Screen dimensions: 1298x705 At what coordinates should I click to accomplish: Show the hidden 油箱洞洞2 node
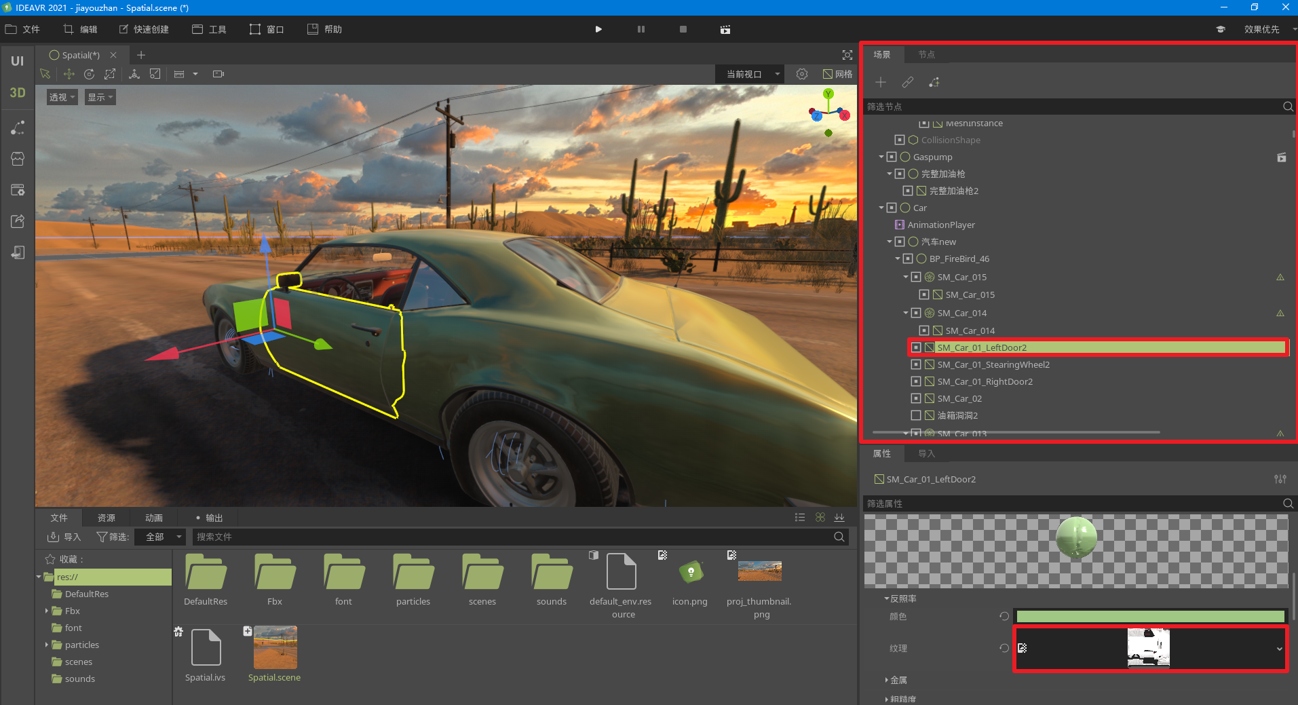916,416
